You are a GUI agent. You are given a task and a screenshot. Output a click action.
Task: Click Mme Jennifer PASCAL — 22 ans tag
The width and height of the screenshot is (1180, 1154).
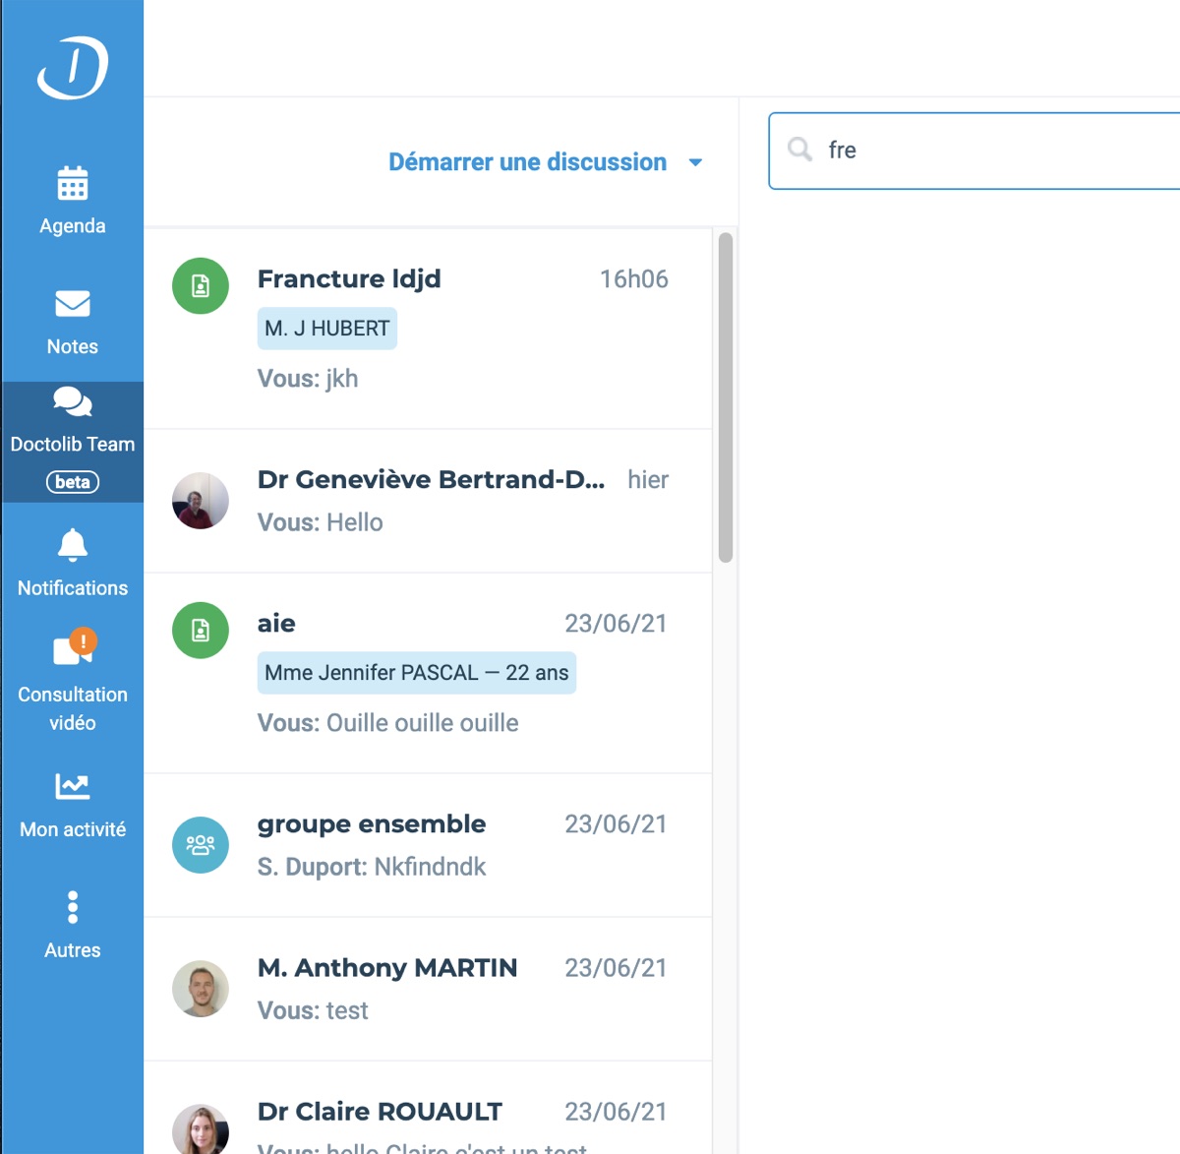(x=417, y=673)
